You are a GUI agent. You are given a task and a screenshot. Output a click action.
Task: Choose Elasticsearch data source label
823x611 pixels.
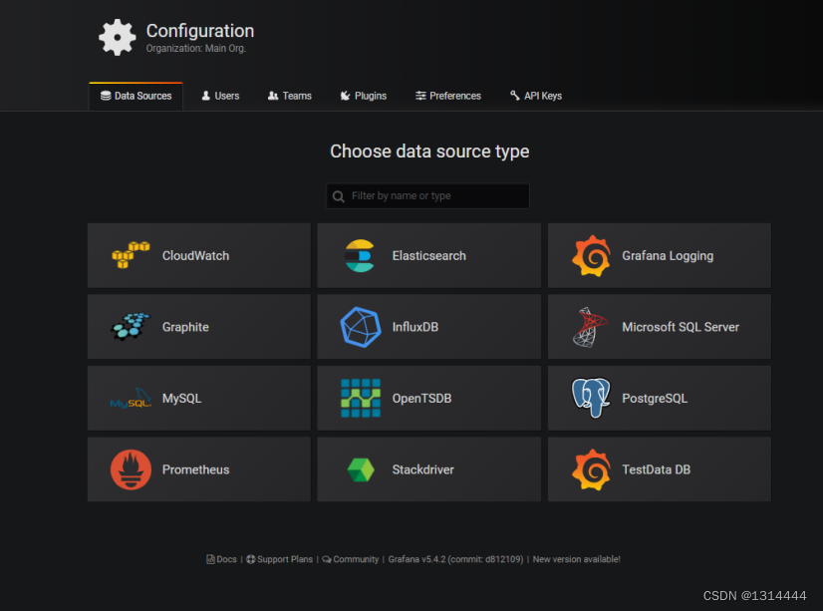[x=428, y=255]
